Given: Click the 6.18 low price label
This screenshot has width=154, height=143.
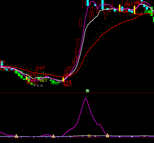Looking at the screenshot, I should pos(38,86).
